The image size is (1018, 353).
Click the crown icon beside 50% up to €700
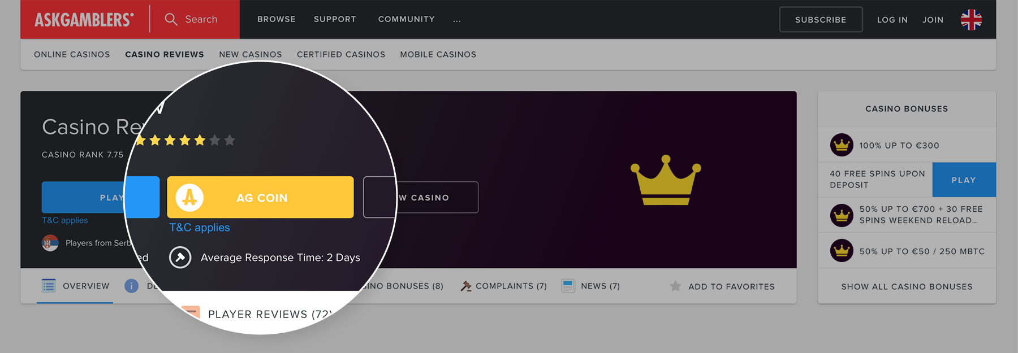pyautogui.click(x=842, y=215)
